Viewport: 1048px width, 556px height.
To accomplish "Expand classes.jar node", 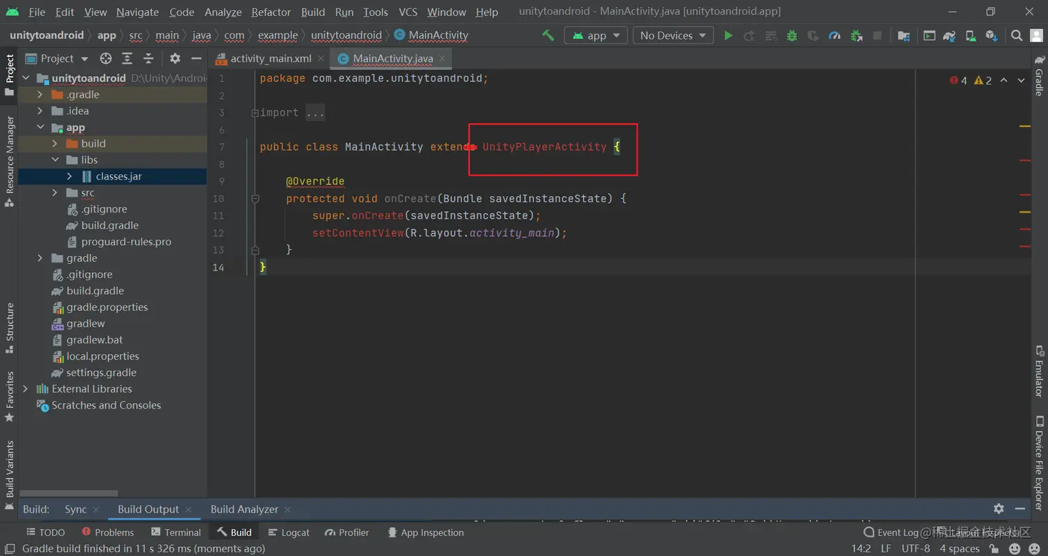I will coord(69,177).
